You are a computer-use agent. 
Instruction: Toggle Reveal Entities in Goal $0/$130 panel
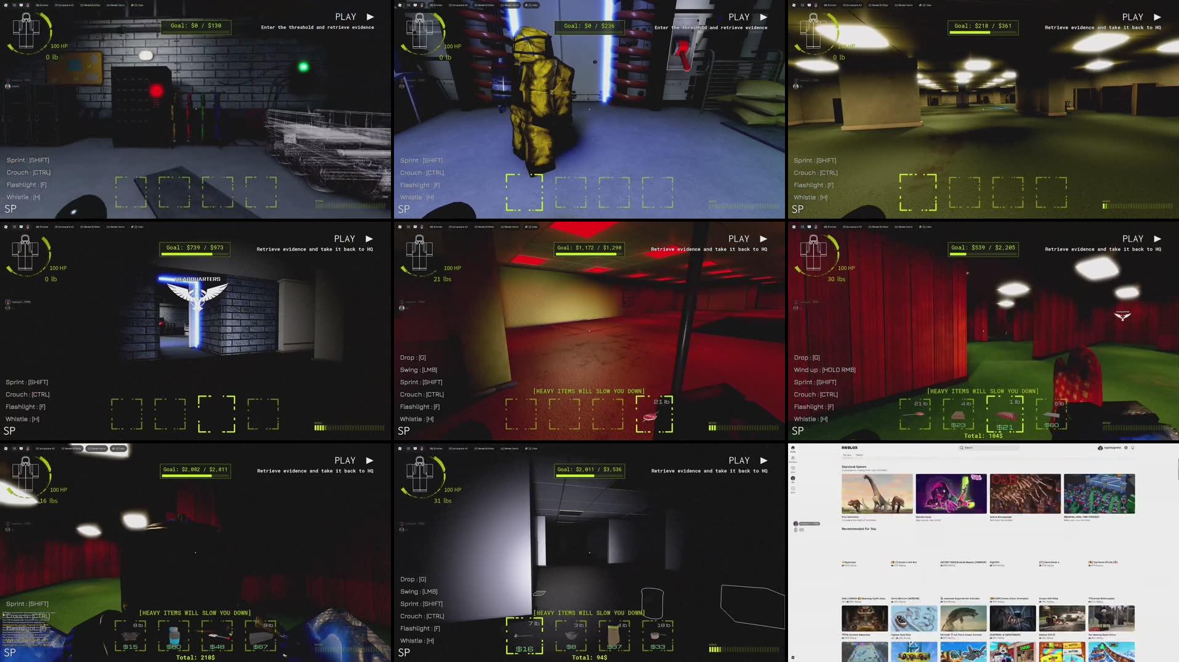91,5
